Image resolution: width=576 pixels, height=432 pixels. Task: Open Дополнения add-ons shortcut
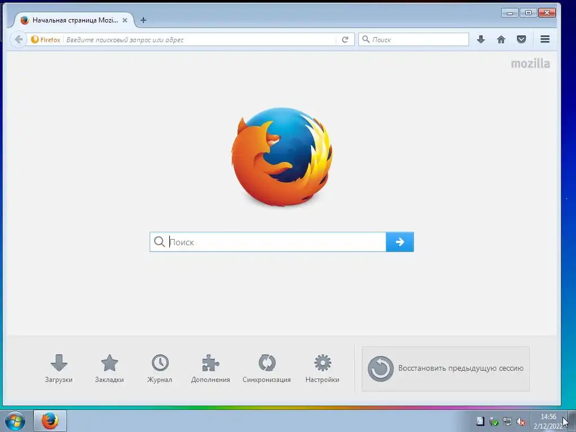(x=210, y=368)
